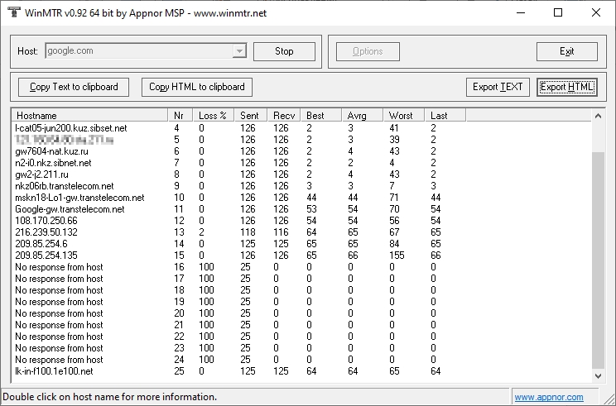Click the list scrollbar down arrow
The image size is (616, 406).
(598, 375)
